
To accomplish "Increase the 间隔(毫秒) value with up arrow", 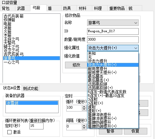I will click(x=84, y=126).
